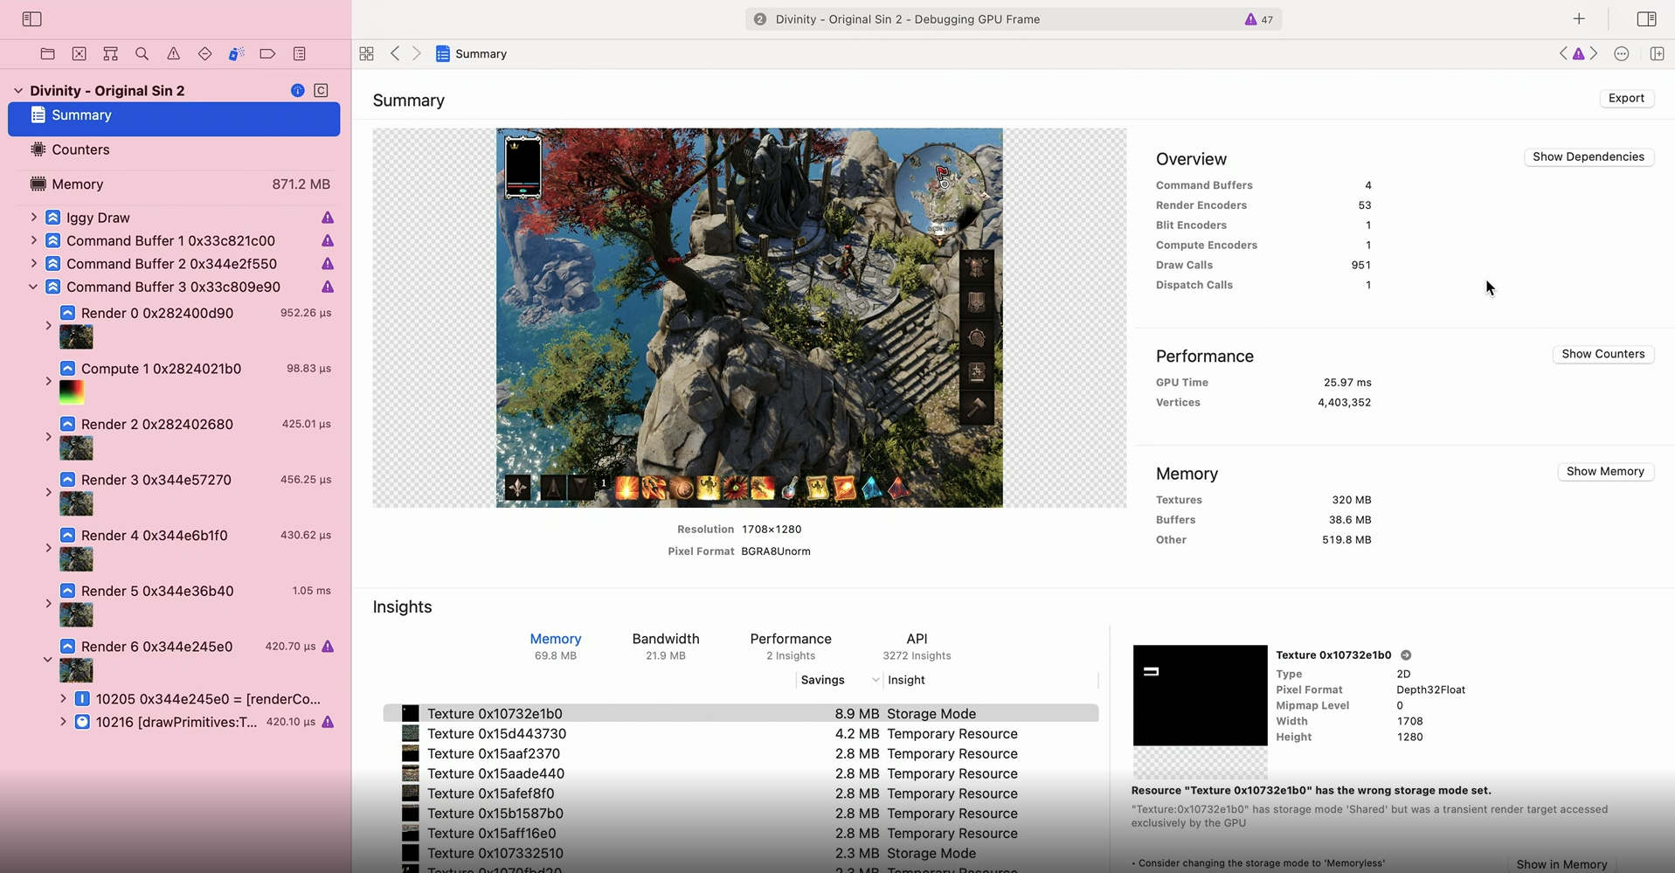Click Show Memory button
Viewport: 1675px width, 873px height.
(x=1605, y=472)
